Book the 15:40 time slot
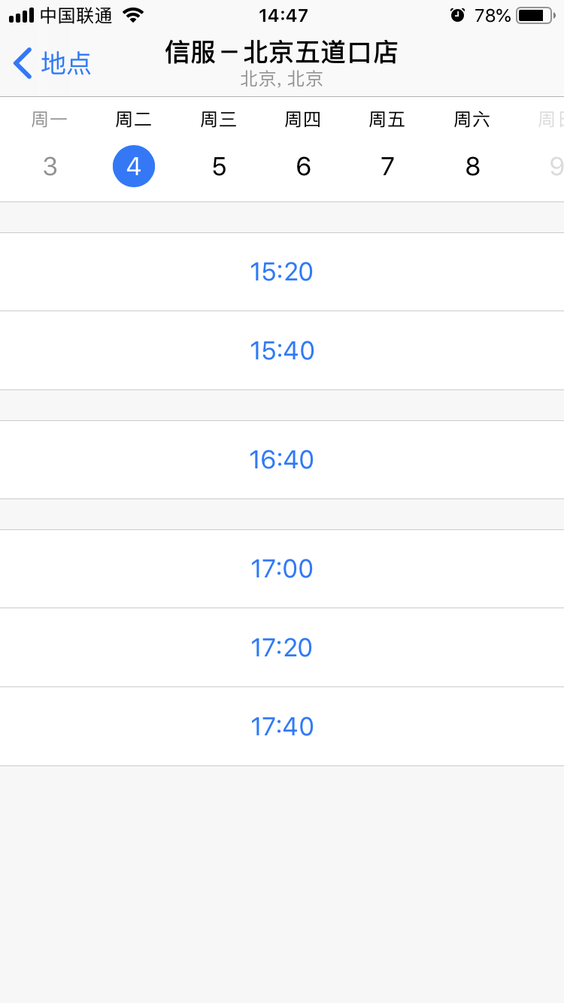Screen dimensions: 564x1003 click(282, 350)
